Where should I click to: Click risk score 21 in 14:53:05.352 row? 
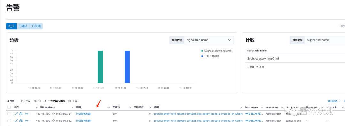click(150, 121)
